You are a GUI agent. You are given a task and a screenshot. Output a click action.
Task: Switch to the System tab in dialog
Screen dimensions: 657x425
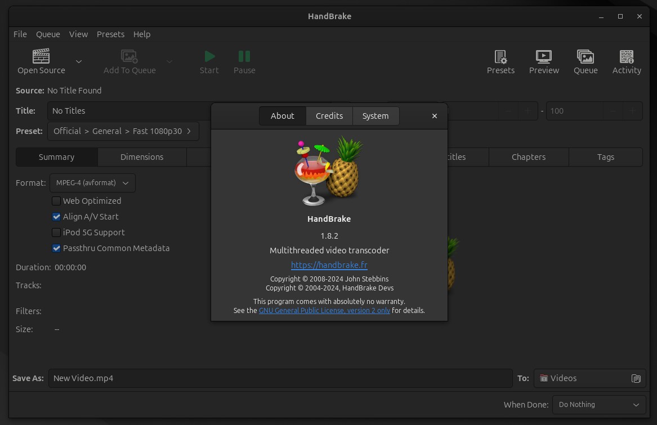376,116
